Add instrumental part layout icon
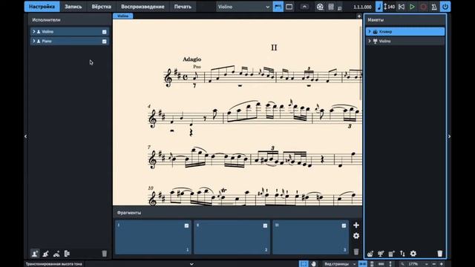The image size is (475, 267). coord(381,254)
